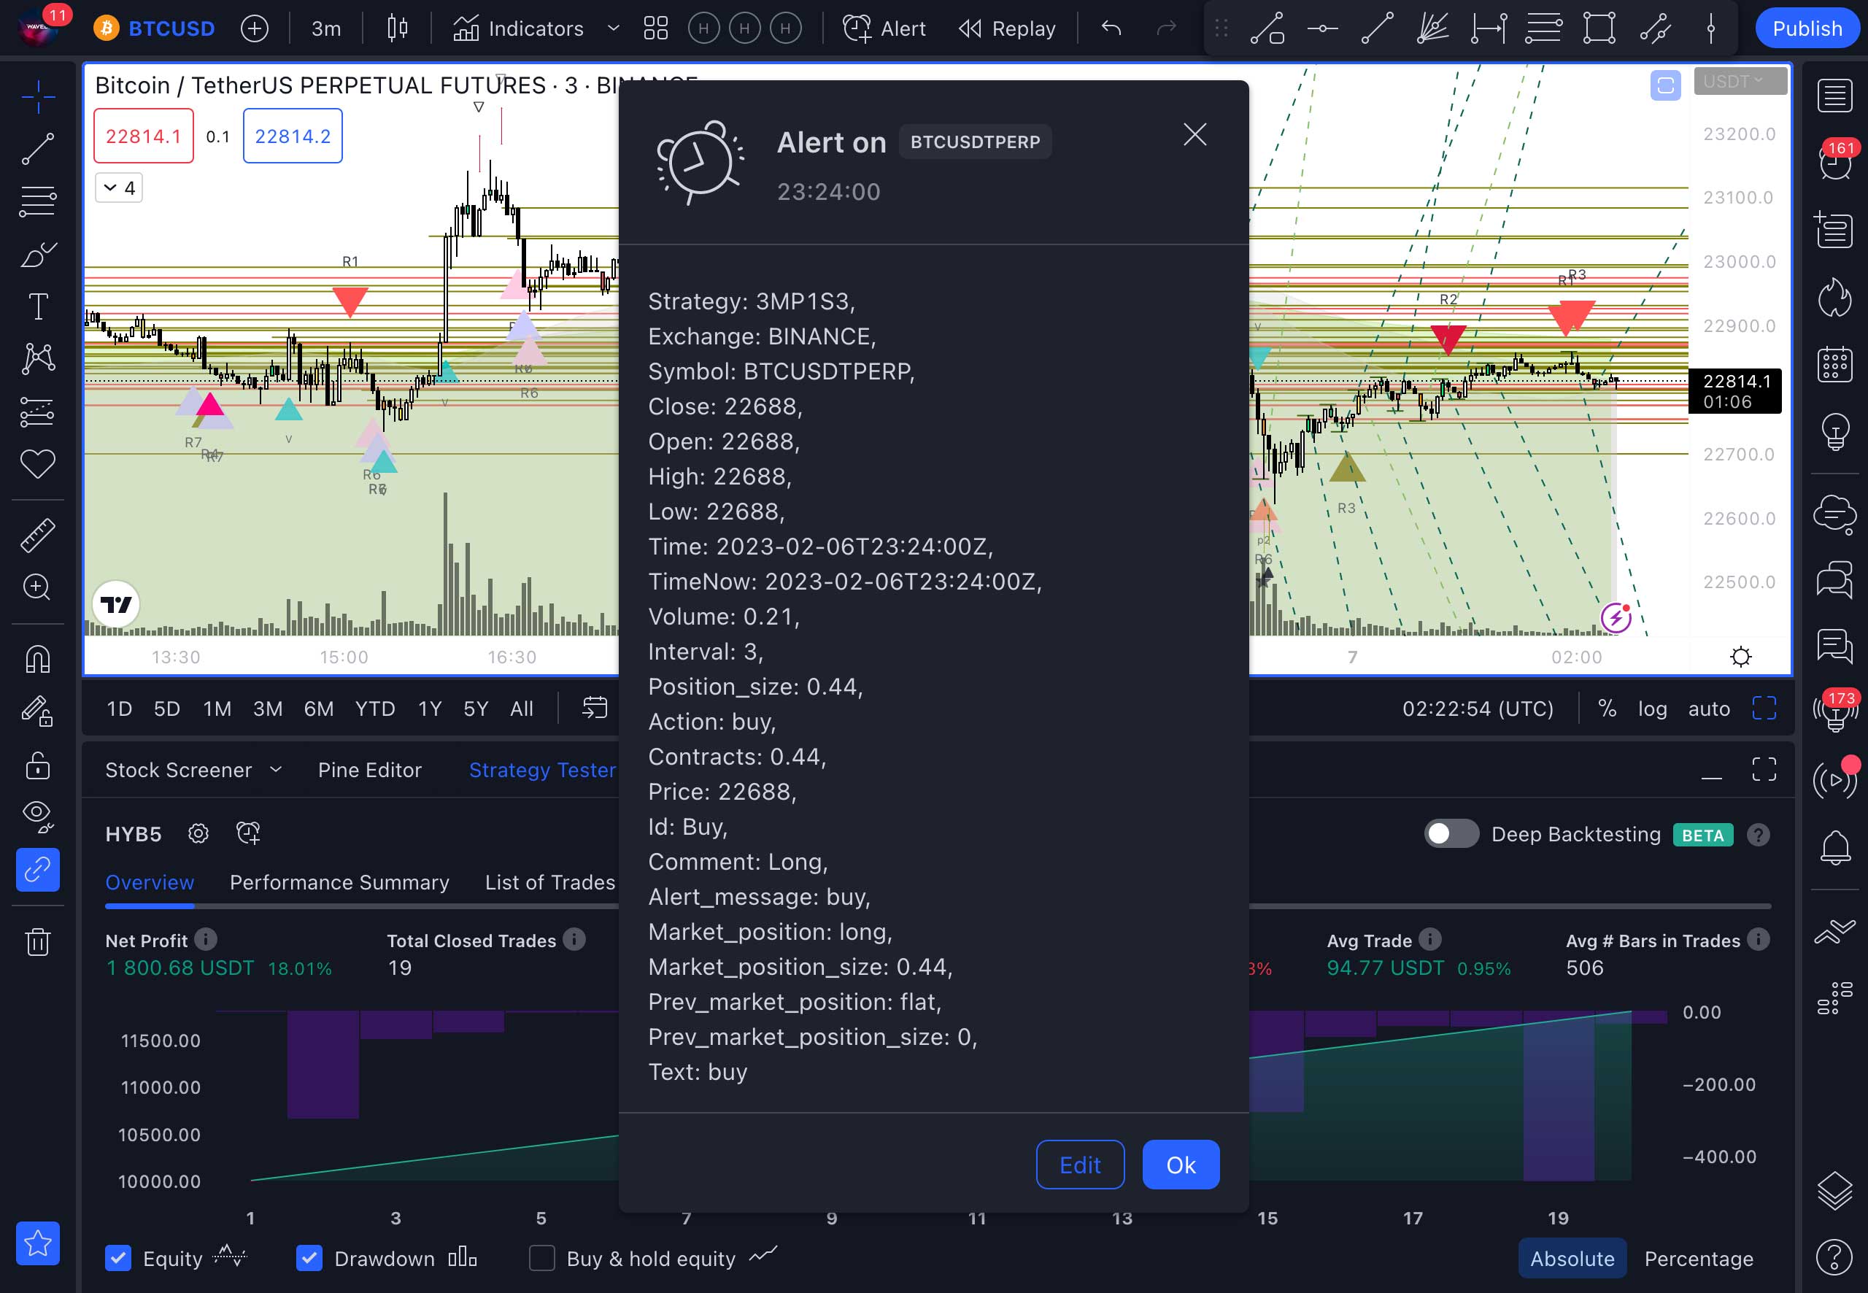Click the add symbol compare plus icon

point(255,28)
